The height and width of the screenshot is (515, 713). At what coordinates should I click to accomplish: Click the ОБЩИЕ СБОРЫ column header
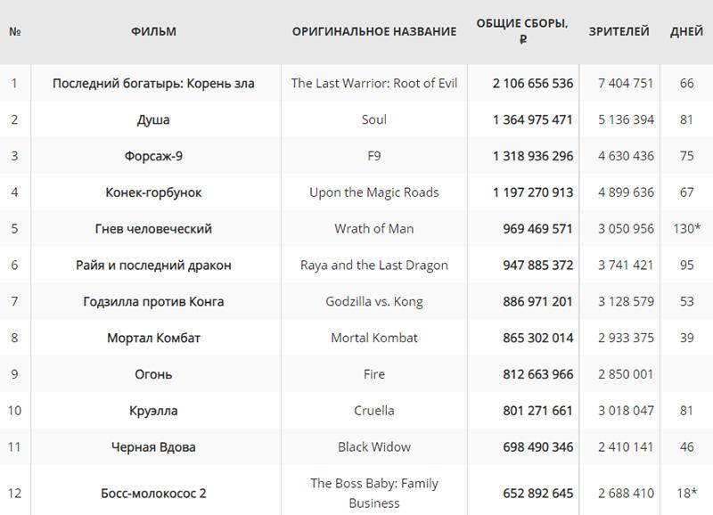pos(522,31)
